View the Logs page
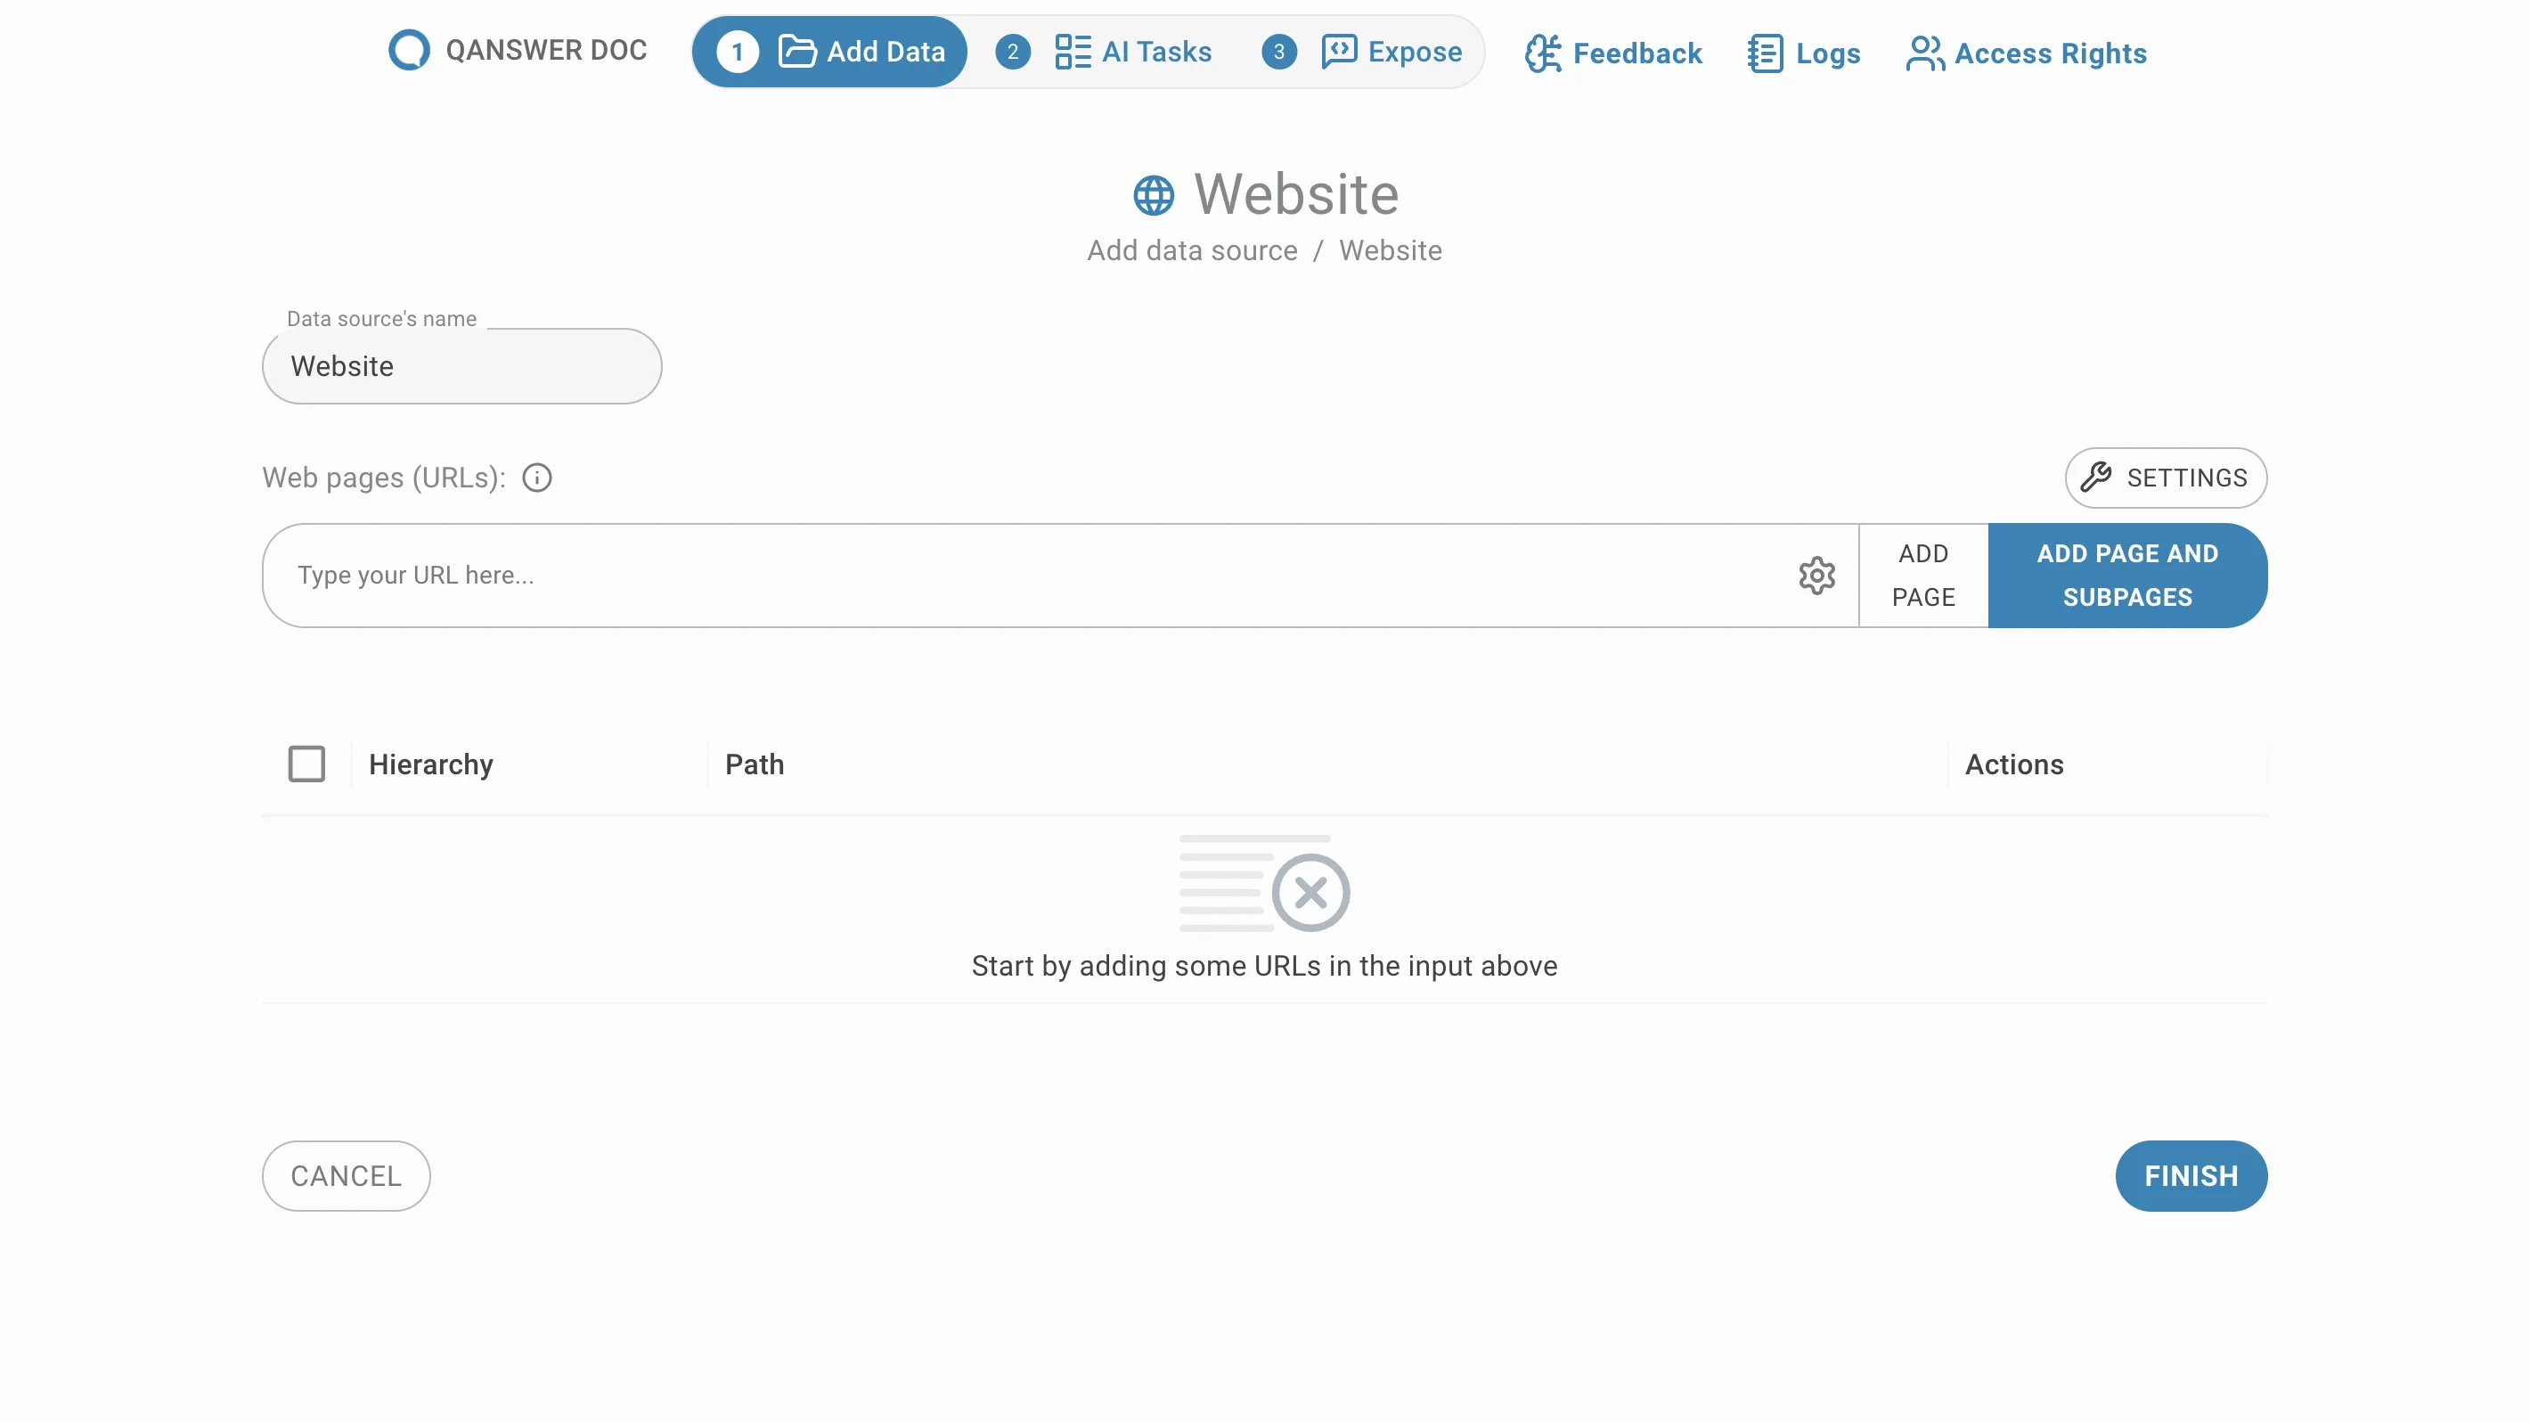The image size is (2530, 1422). click(1803, 53)
